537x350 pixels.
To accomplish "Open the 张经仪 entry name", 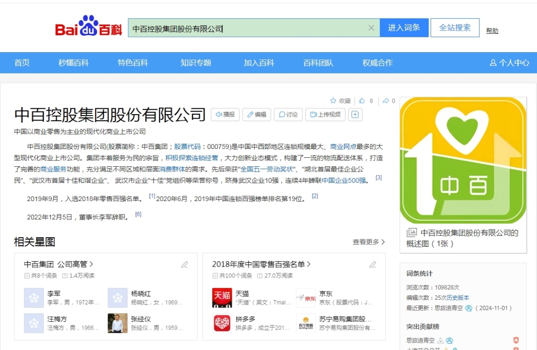I will (141, 319).
